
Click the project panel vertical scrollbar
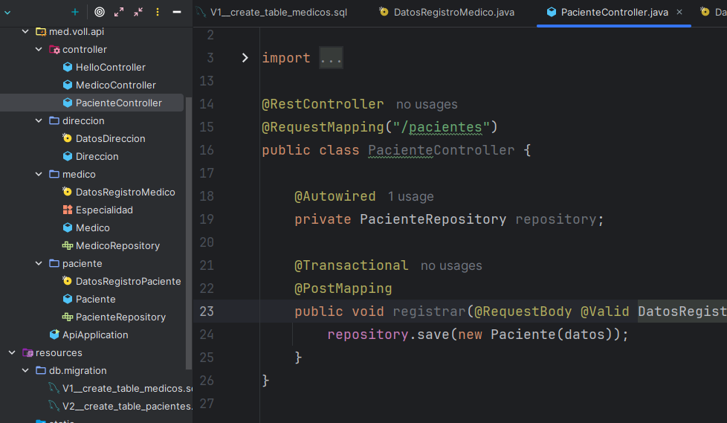click(188, 233)
